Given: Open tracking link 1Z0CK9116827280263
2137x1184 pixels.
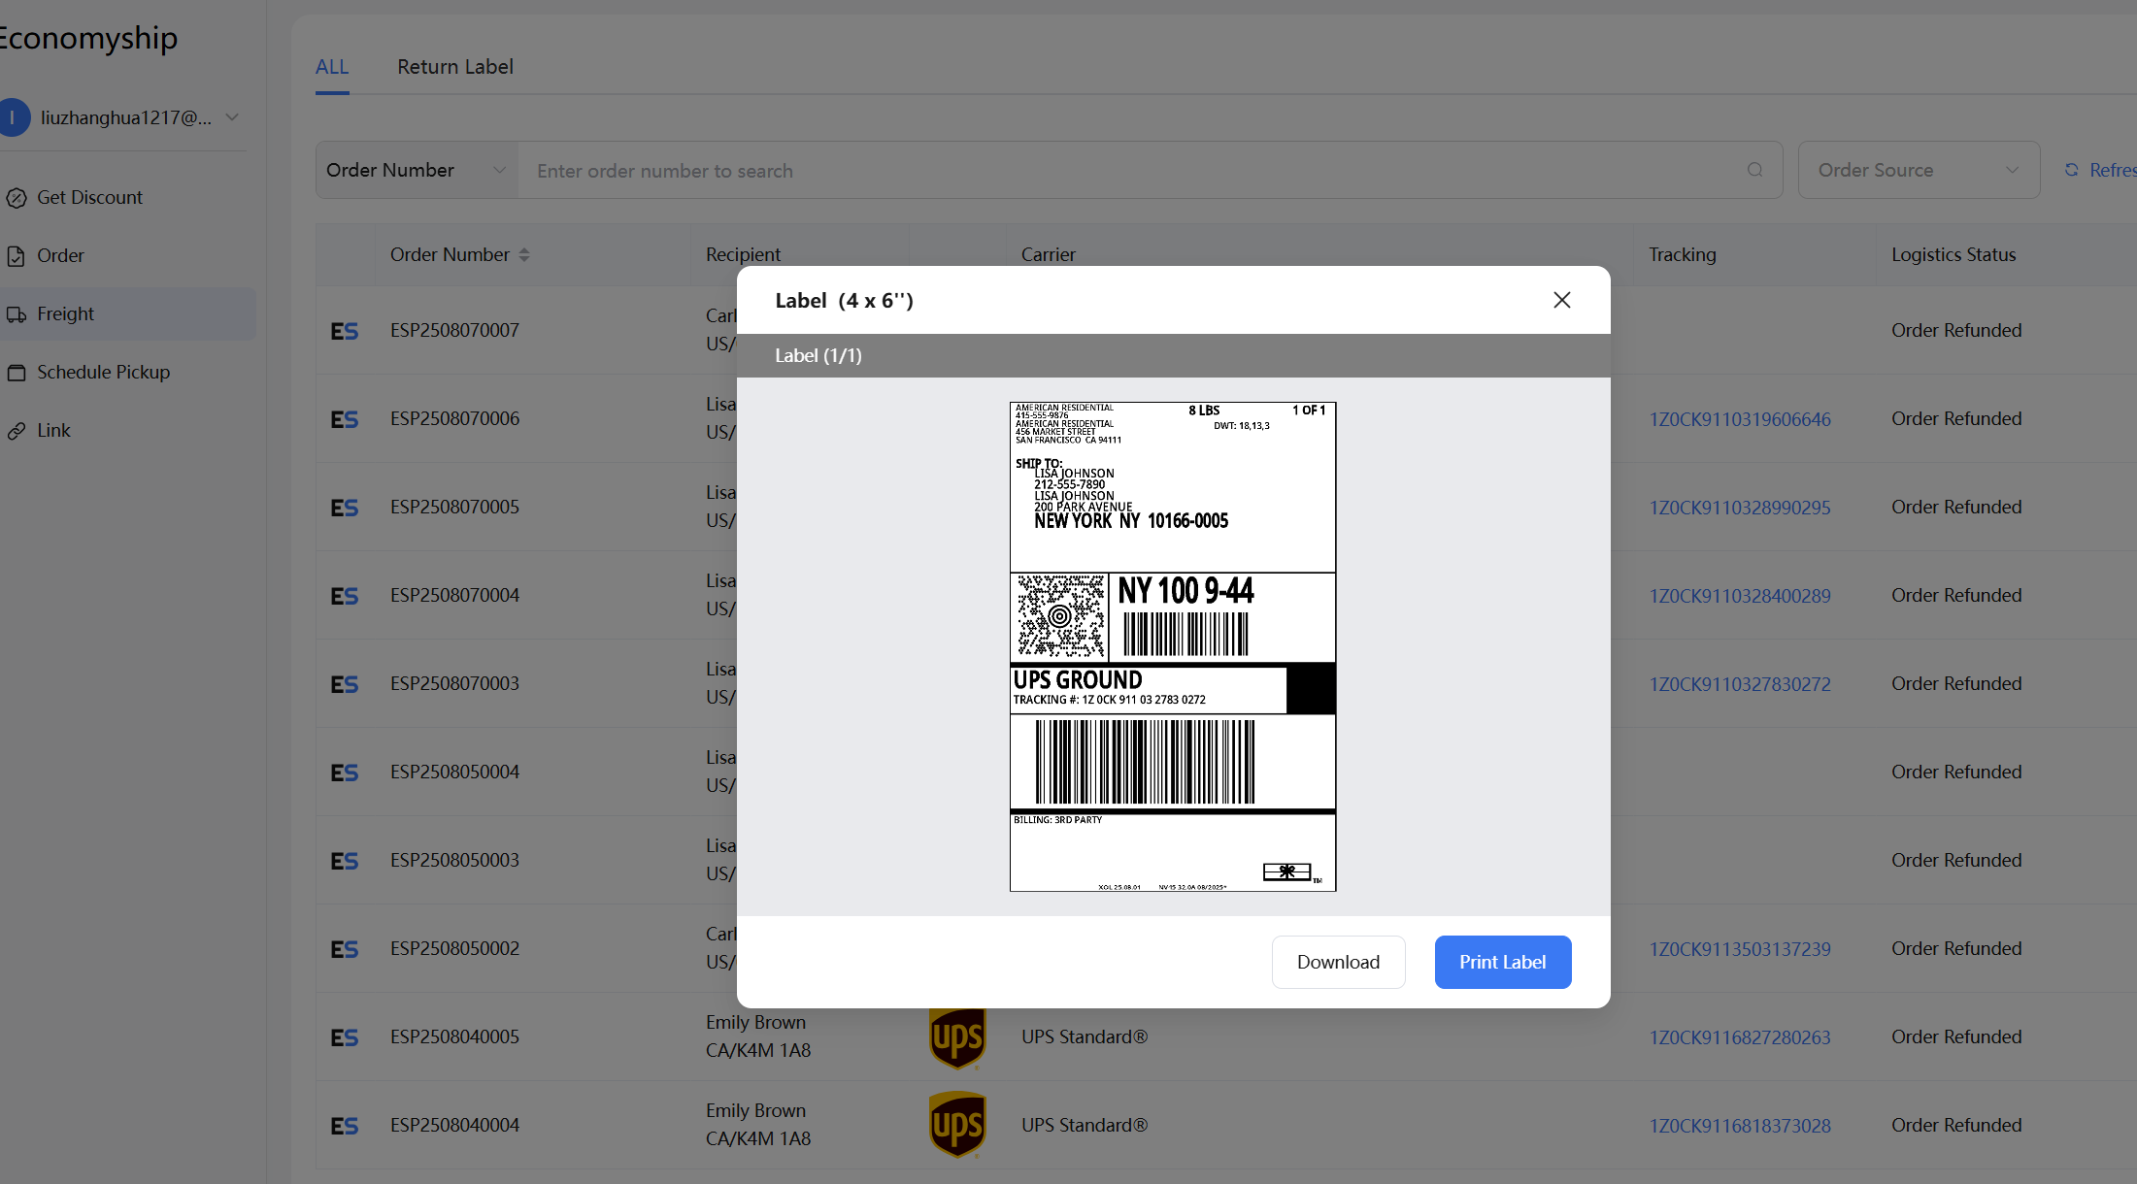Looking at the screenshot, I should tap(1739, 1037).
